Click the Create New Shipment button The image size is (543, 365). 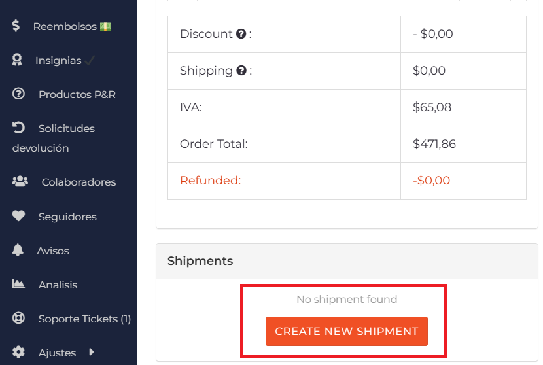347,332
